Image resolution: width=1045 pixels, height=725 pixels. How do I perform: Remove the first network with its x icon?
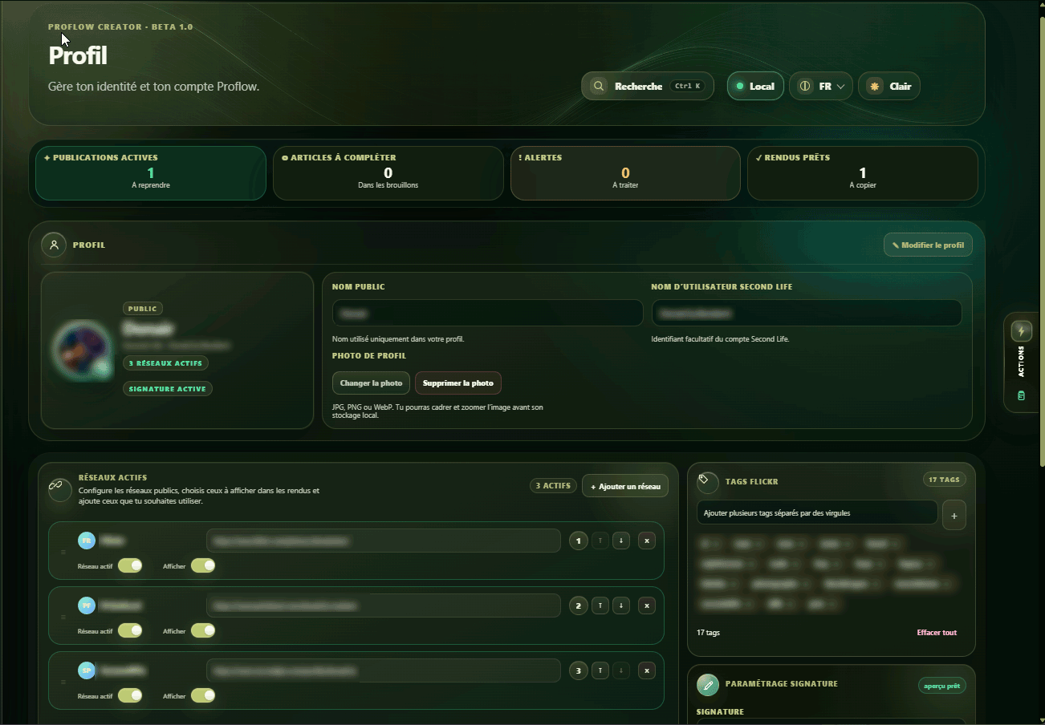pos(646,541)
